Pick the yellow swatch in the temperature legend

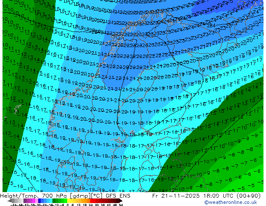pos(68,201)
